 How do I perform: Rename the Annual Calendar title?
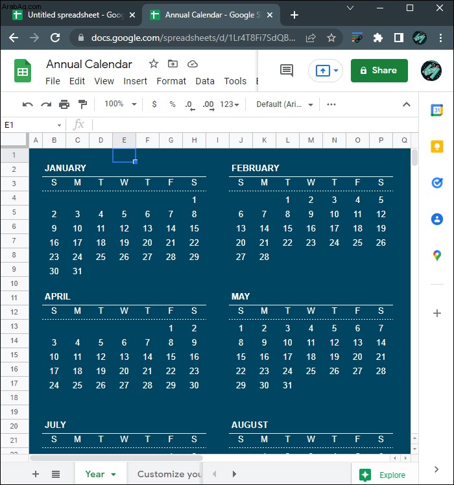tap(89, 64)
